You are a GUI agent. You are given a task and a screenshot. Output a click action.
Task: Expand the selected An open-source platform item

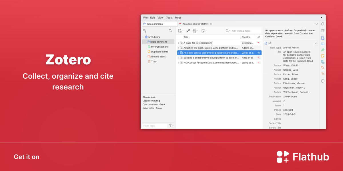point(179,53)
